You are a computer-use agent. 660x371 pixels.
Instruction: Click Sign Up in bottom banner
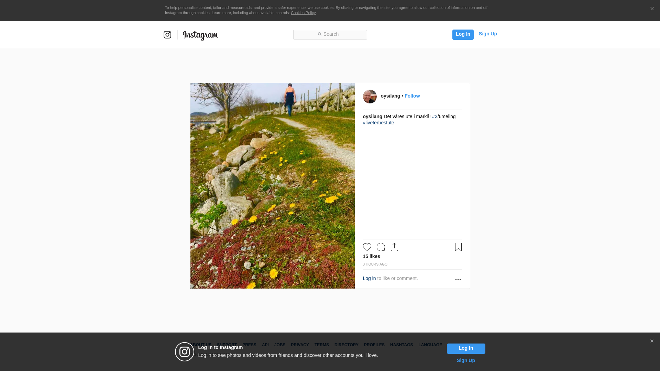pyautogui.click(x=466, y=360)
